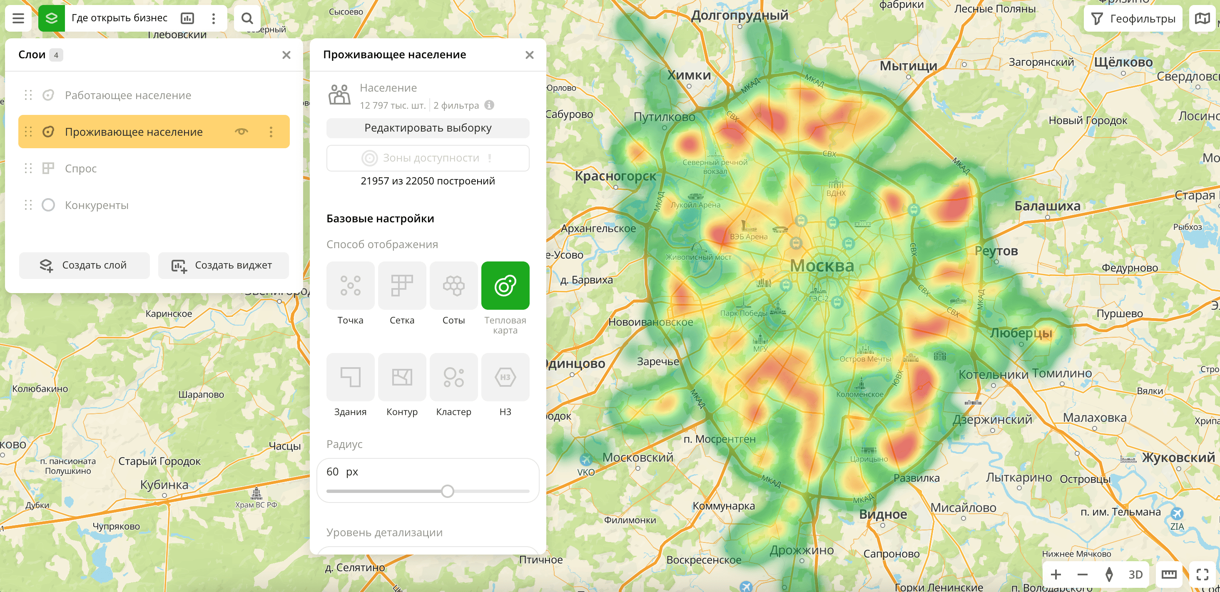Open project options three-dot menu
Screen dimensions: 1220x592
click(x=214, y=18)
